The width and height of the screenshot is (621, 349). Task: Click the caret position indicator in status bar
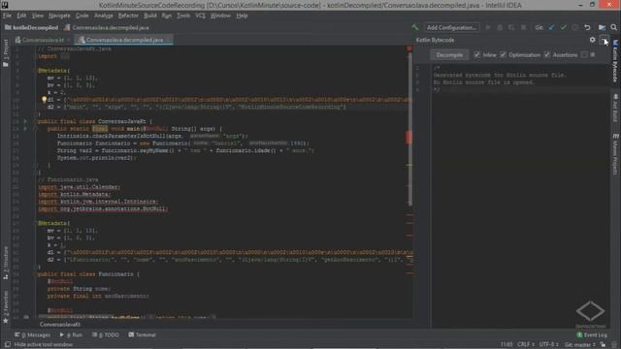click(x=507, y=345)
